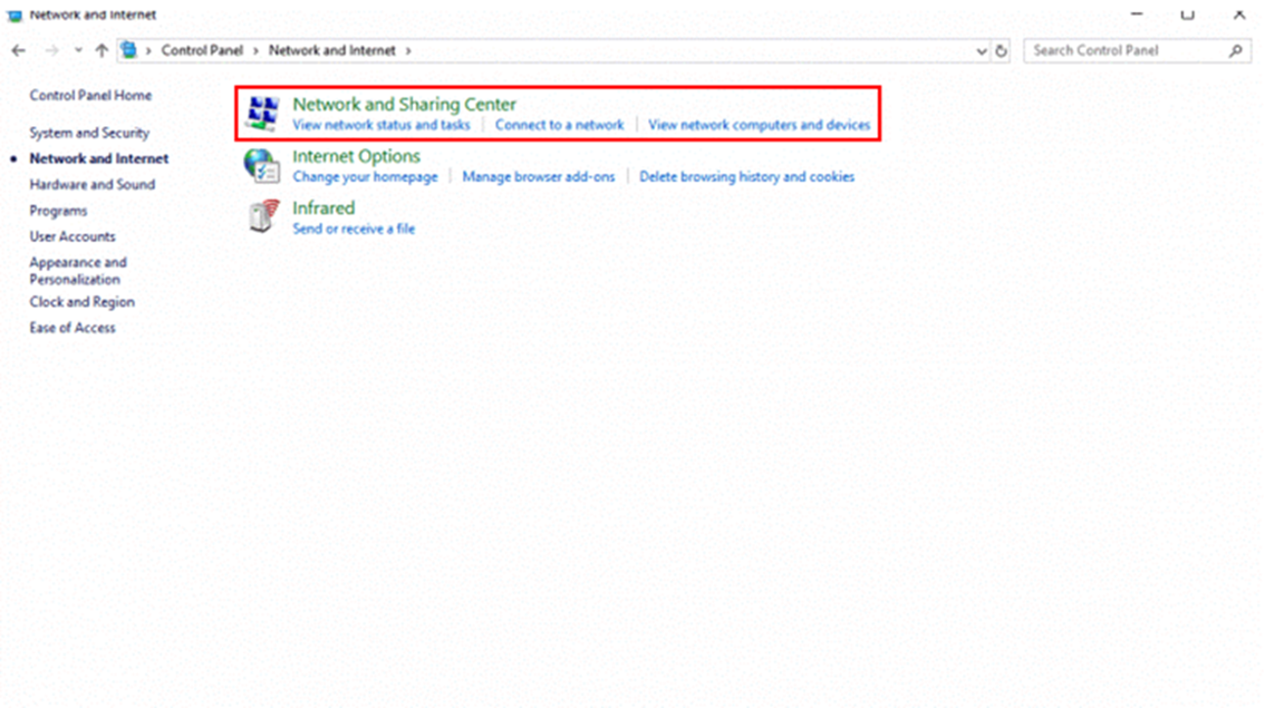The height and width of the screenshot is (708, 1265).
Task: Click the search magnifier icon
Action: pos(1236,51)
